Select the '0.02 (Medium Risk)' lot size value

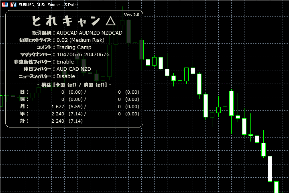pyautogui.click(x=80, y=40)
